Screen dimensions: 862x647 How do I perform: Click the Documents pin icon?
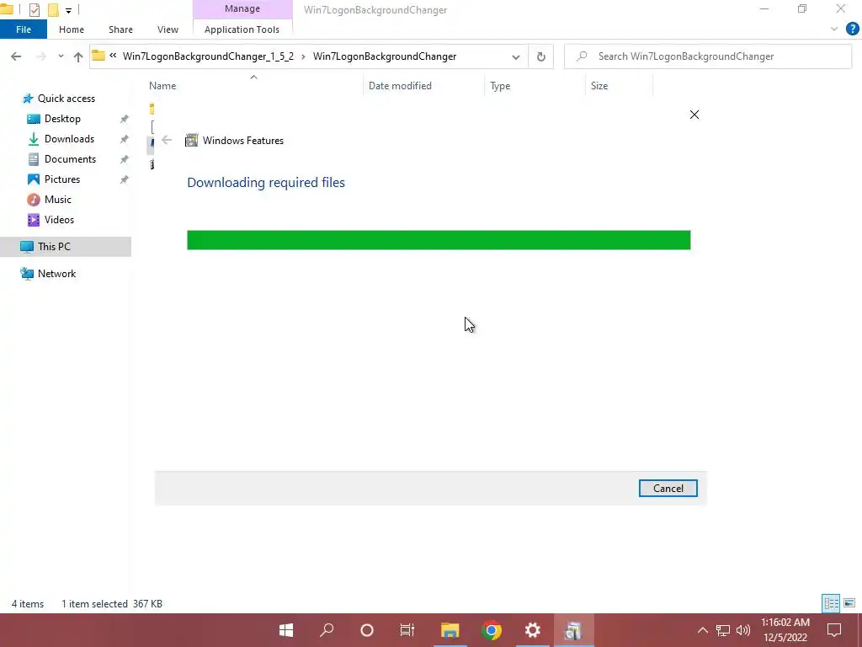125,159
